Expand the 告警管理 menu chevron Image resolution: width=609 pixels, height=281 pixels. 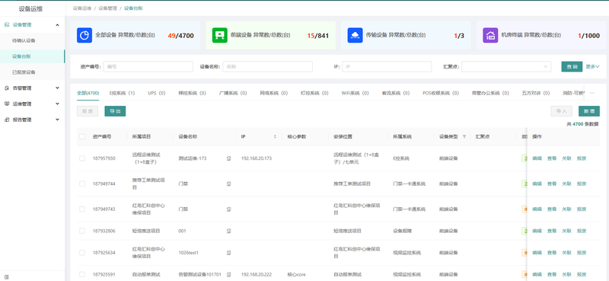click(58, 88)
